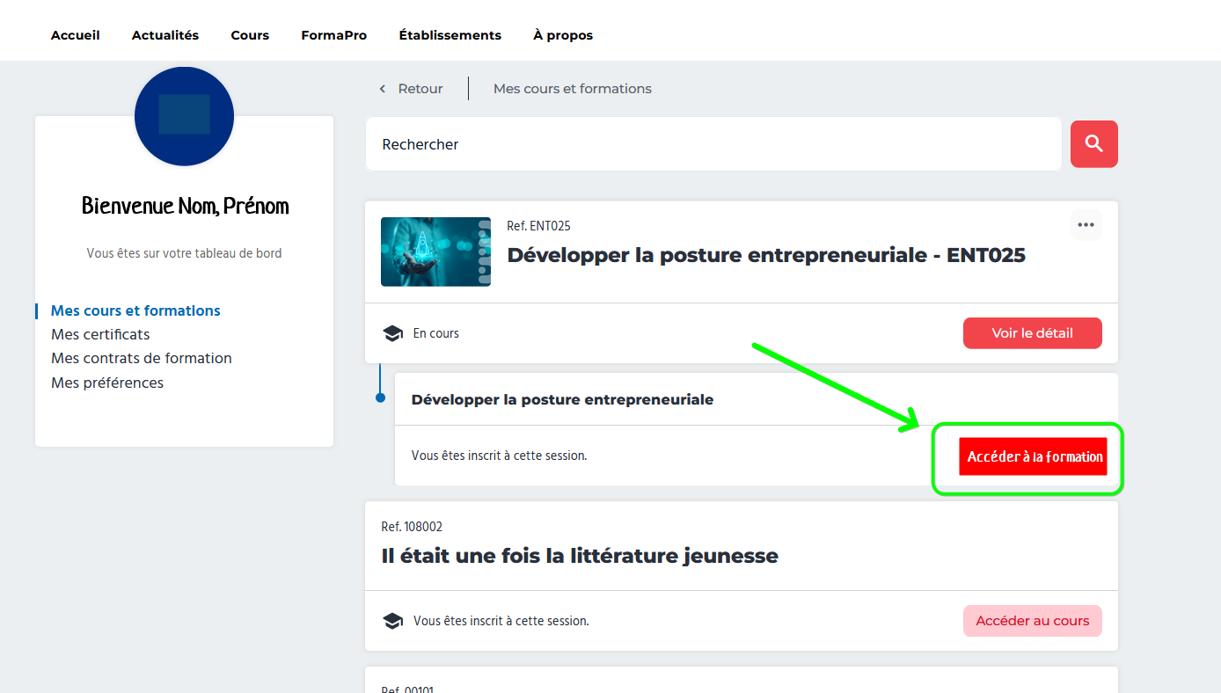The image size is (1221, 693).
Task: Open the Accueil menu item
Action: [76, 35]
